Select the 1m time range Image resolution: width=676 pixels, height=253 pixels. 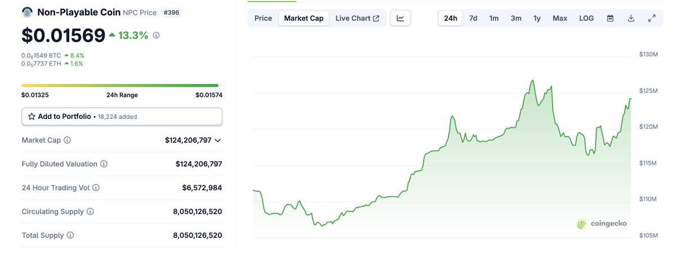(x=494, y=18)
